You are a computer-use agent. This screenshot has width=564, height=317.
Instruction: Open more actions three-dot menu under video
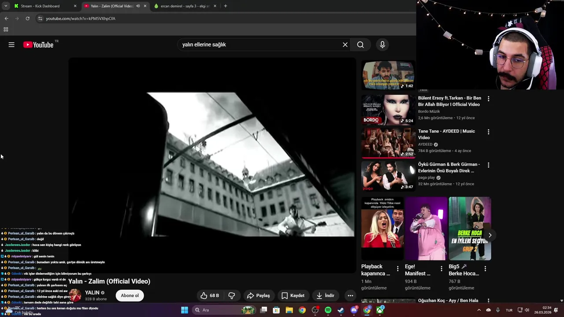[350, 295]
